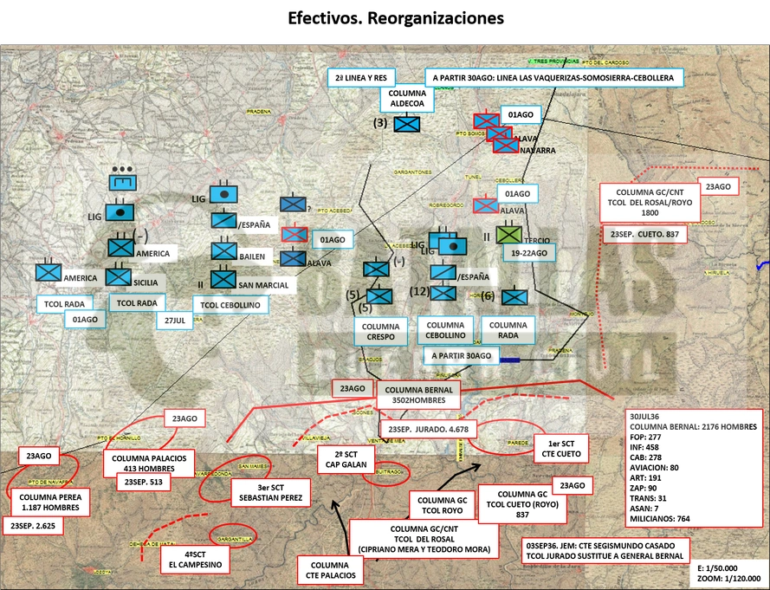Select the unit symbol marked (3) under COLUMNA ALDECOA

click(x=407, y=123)
